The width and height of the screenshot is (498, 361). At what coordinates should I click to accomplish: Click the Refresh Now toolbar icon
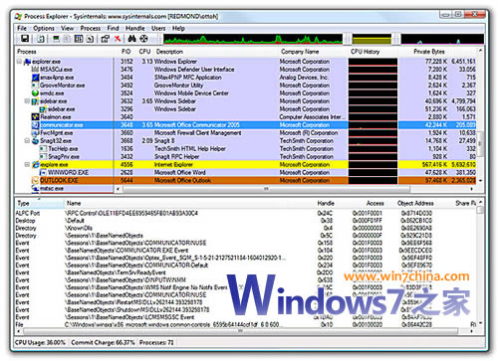[x=41, y=39]
